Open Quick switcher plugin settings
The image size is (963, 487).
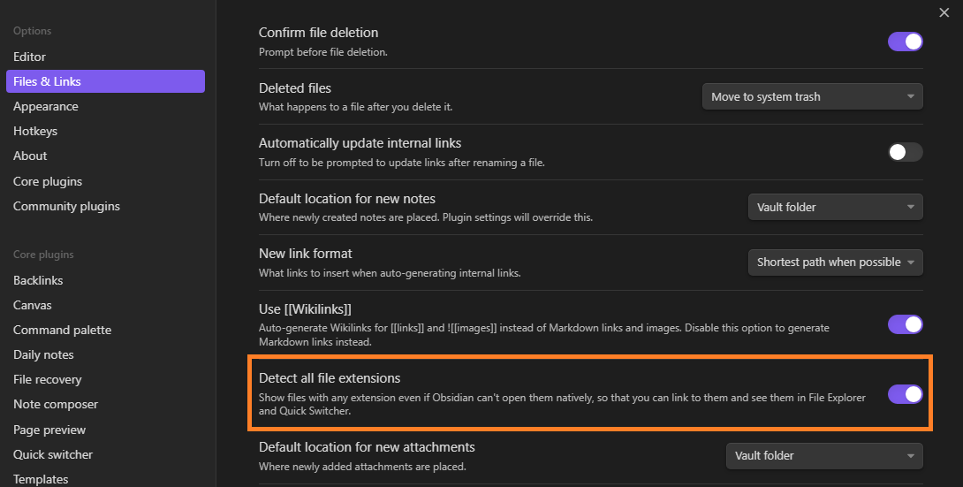tap(53, 454)
